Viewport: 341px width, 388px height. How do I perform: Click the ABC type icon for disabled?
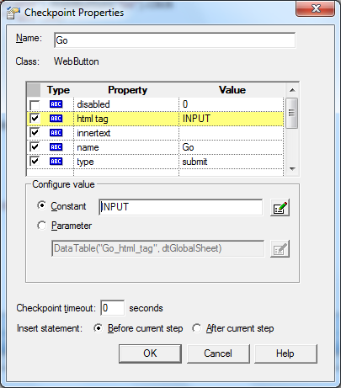[x=56, y=104]
